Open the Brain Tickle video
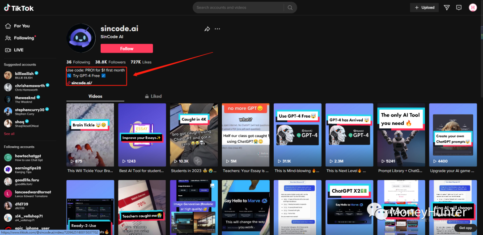This screenshot has width=483, height=235. [x=90, y=135]
